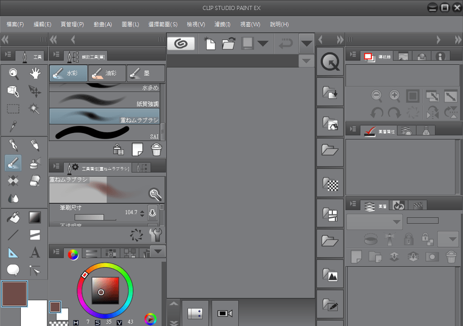This screenshot has width=463, height=326.
Task: Click the Quick Access Q icon
Action: (x=330, y=61)
